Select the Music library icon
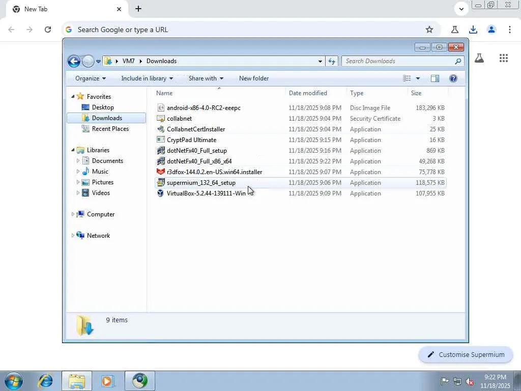This screenshot has width=521, height=391. (x=85, y=172)
